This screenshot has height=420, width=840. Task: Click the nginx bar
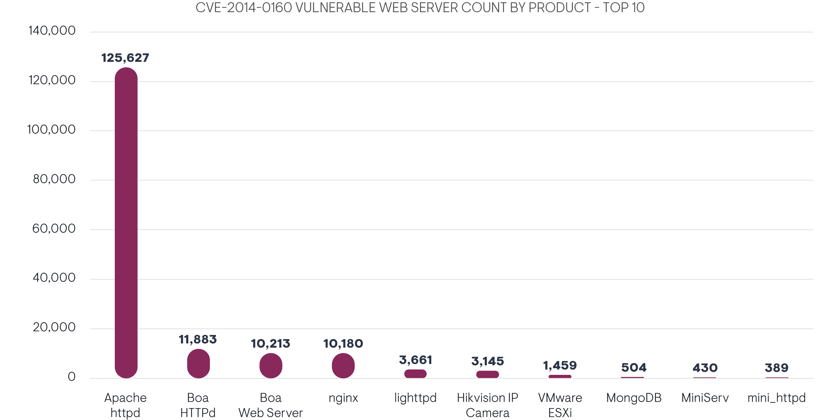click(x=343, y=366)
